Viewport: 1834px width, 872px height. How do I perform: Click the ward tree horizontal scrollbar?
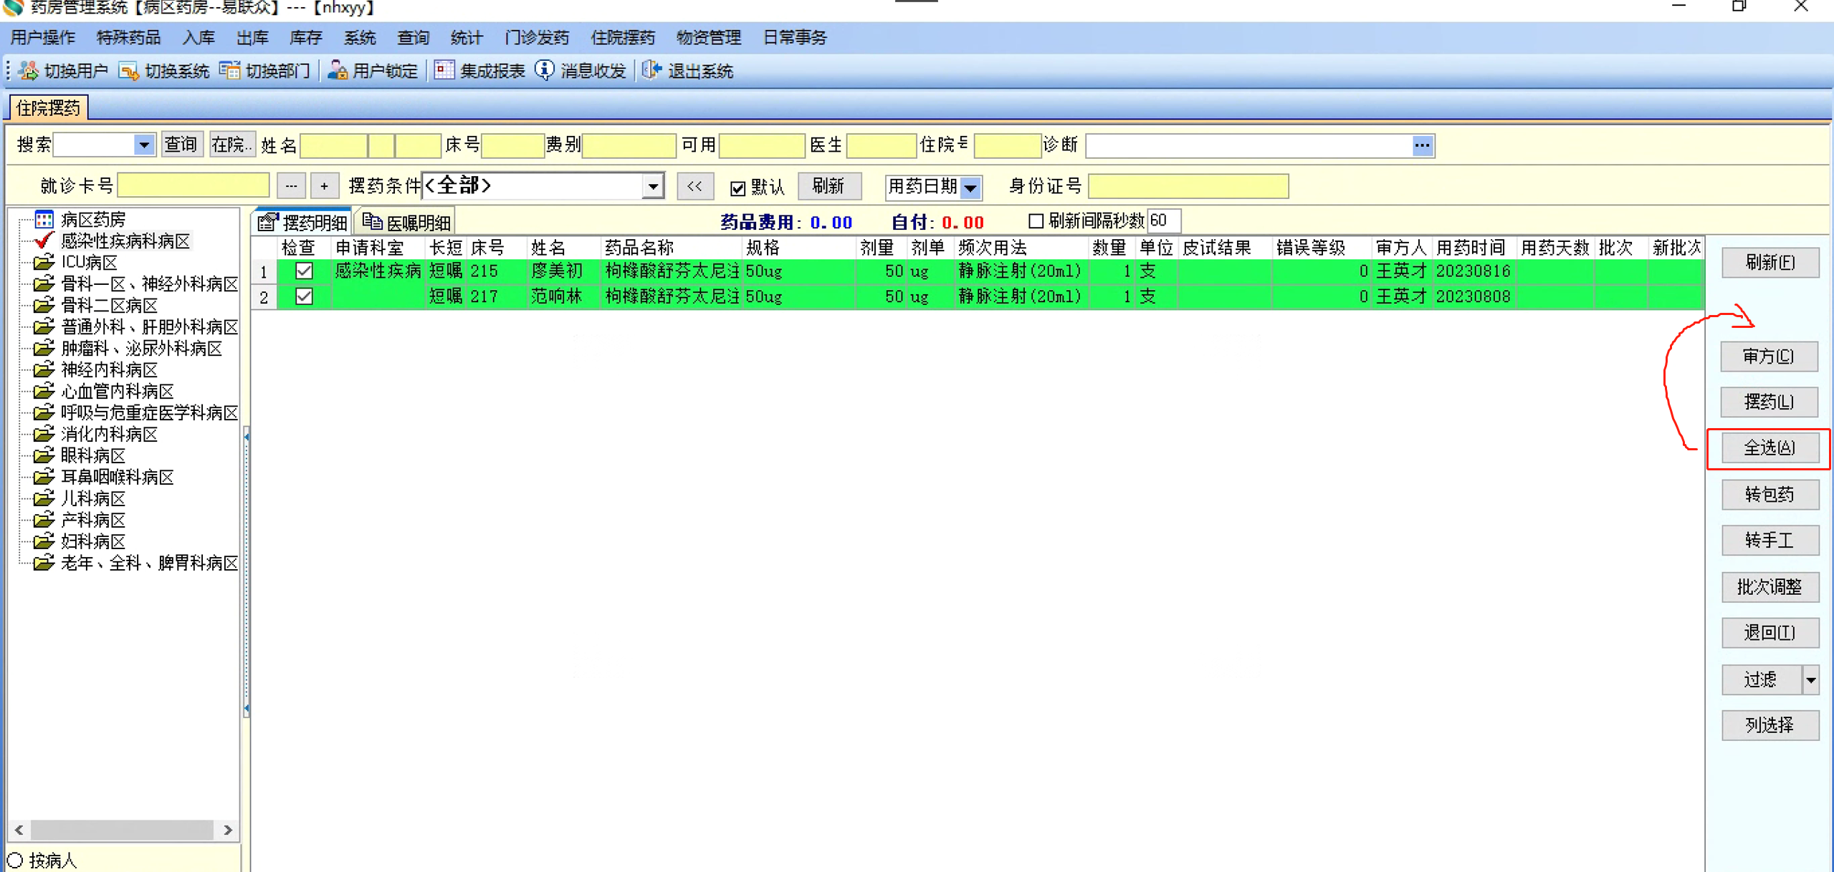[122, 830]
